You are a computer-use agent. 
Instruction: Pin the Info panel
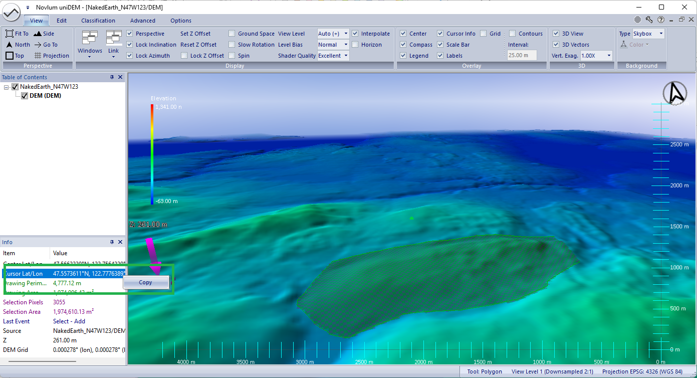(x=112, y=242)
